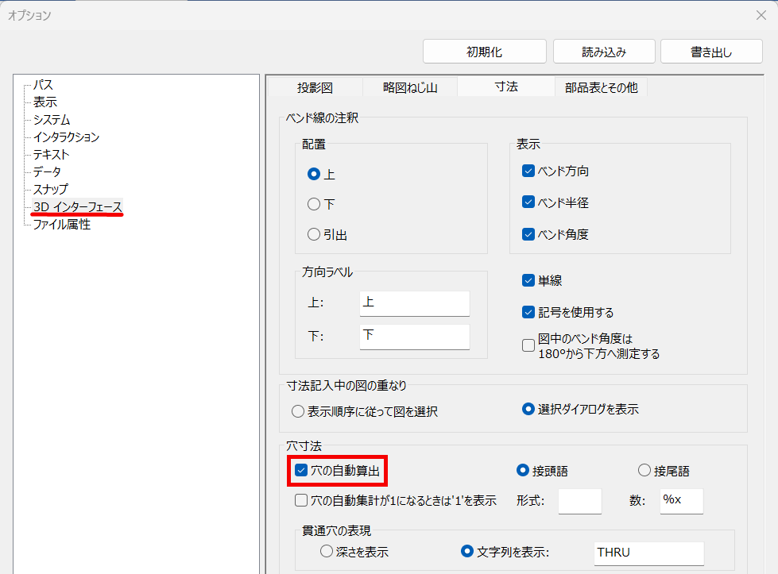The width and height of the screenshot is (778, 574).
Task: Click the 初期化 button
Action: [484, 52]
